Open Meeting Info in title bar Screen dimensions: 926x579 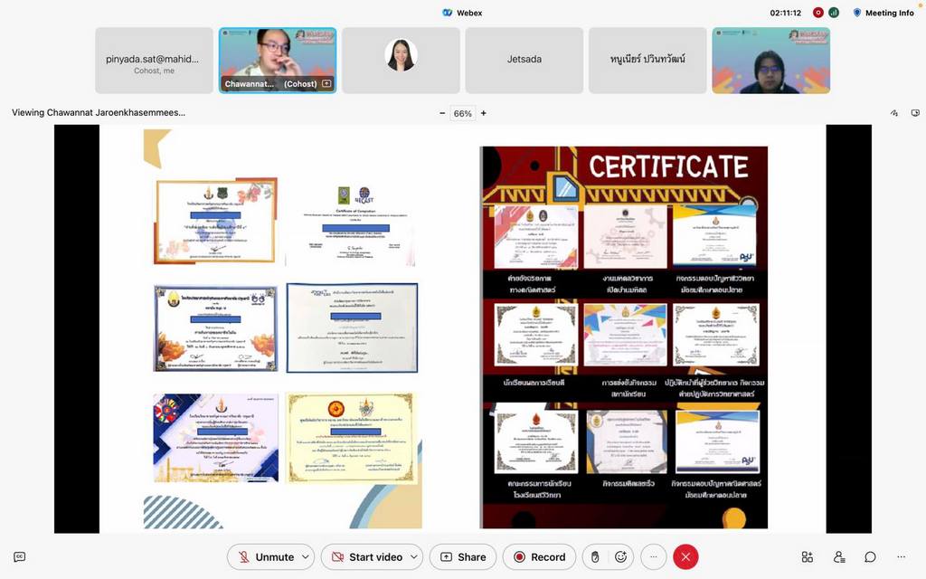tap(883, 13)
